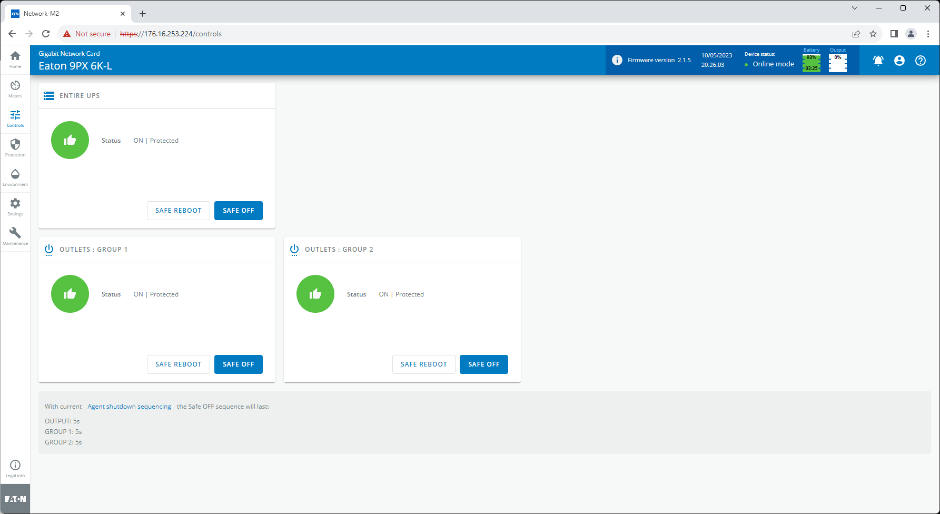The height and width of the screenshot is (514, 940).
Task: Open the Chrome three-dot menu
Action: (928, 34)
